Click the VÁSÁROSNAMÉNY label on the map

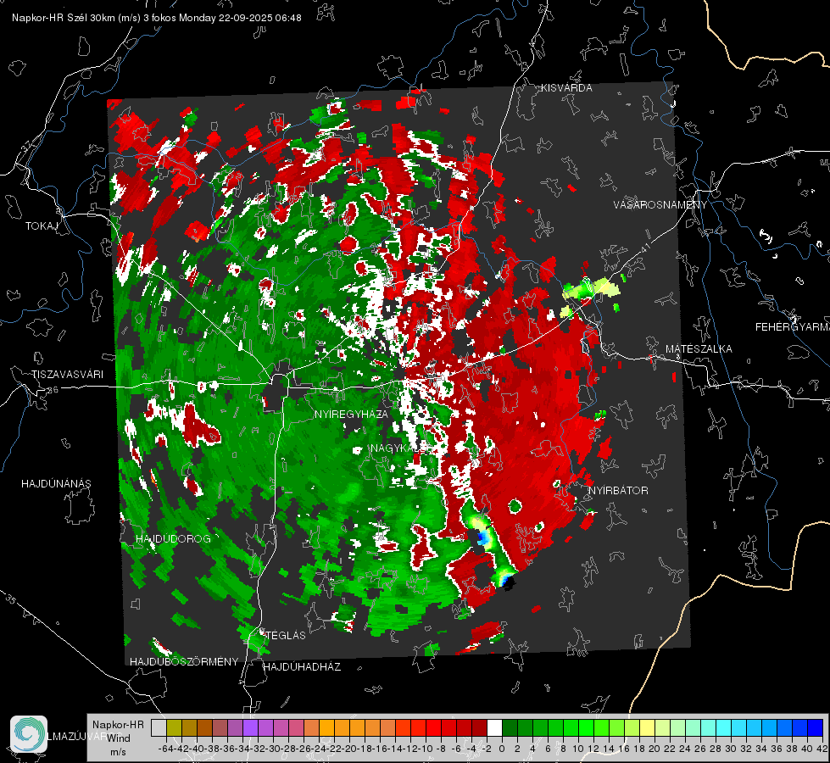[660, 205]
